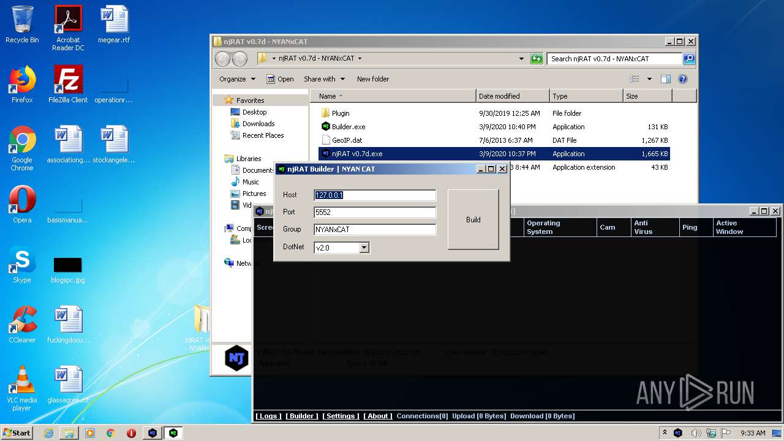Select Favorites in the navigation pane
The image size is (784, 441).
coord(250,100)
